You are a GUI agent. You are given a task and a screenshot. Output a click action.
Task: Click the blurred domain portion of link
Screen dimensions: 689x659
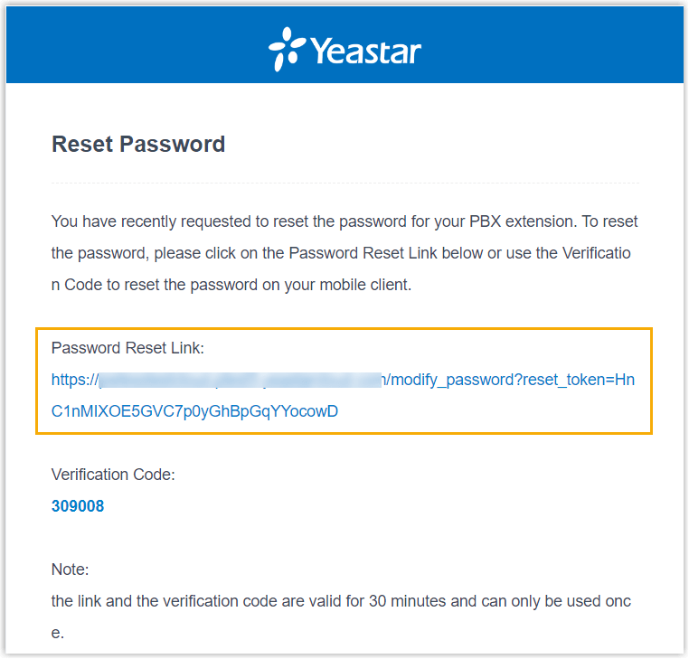pyautogui.click(x=240, y=380)
